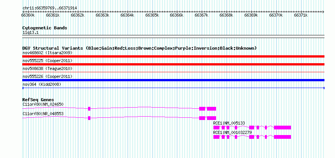
Task: Open variant nsv508638 (Teague2010) label
Action: [x=47, y=68]
